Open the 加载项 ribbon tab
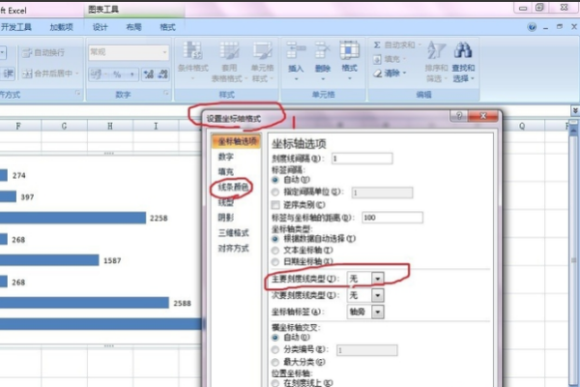 62,27
